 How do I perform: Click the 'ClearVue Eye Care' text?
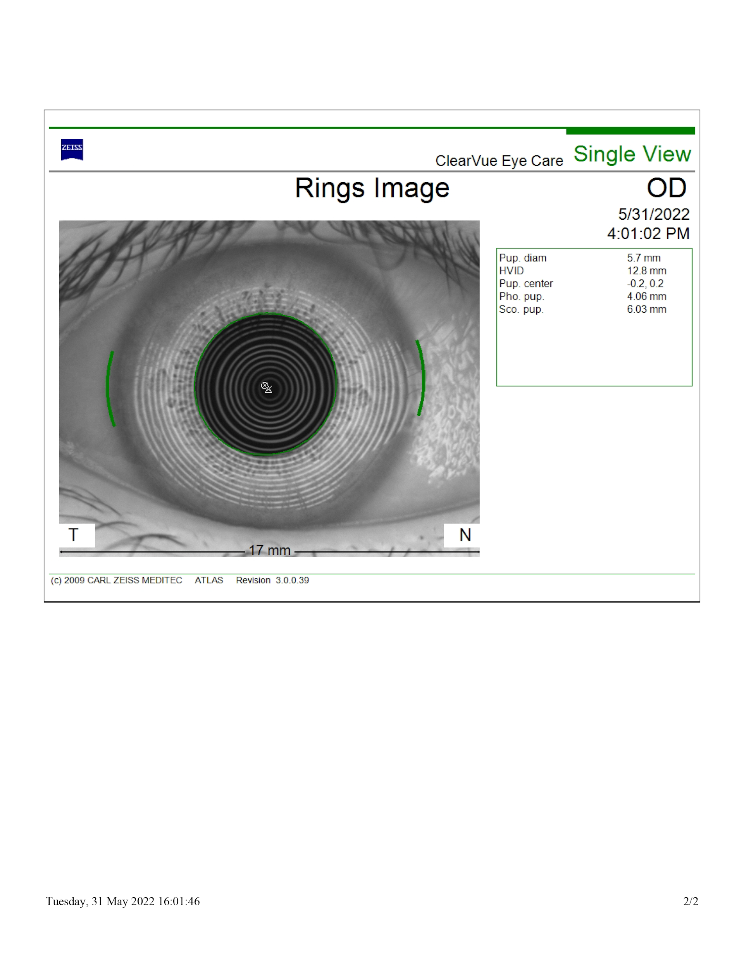click(x=499, y=160)
